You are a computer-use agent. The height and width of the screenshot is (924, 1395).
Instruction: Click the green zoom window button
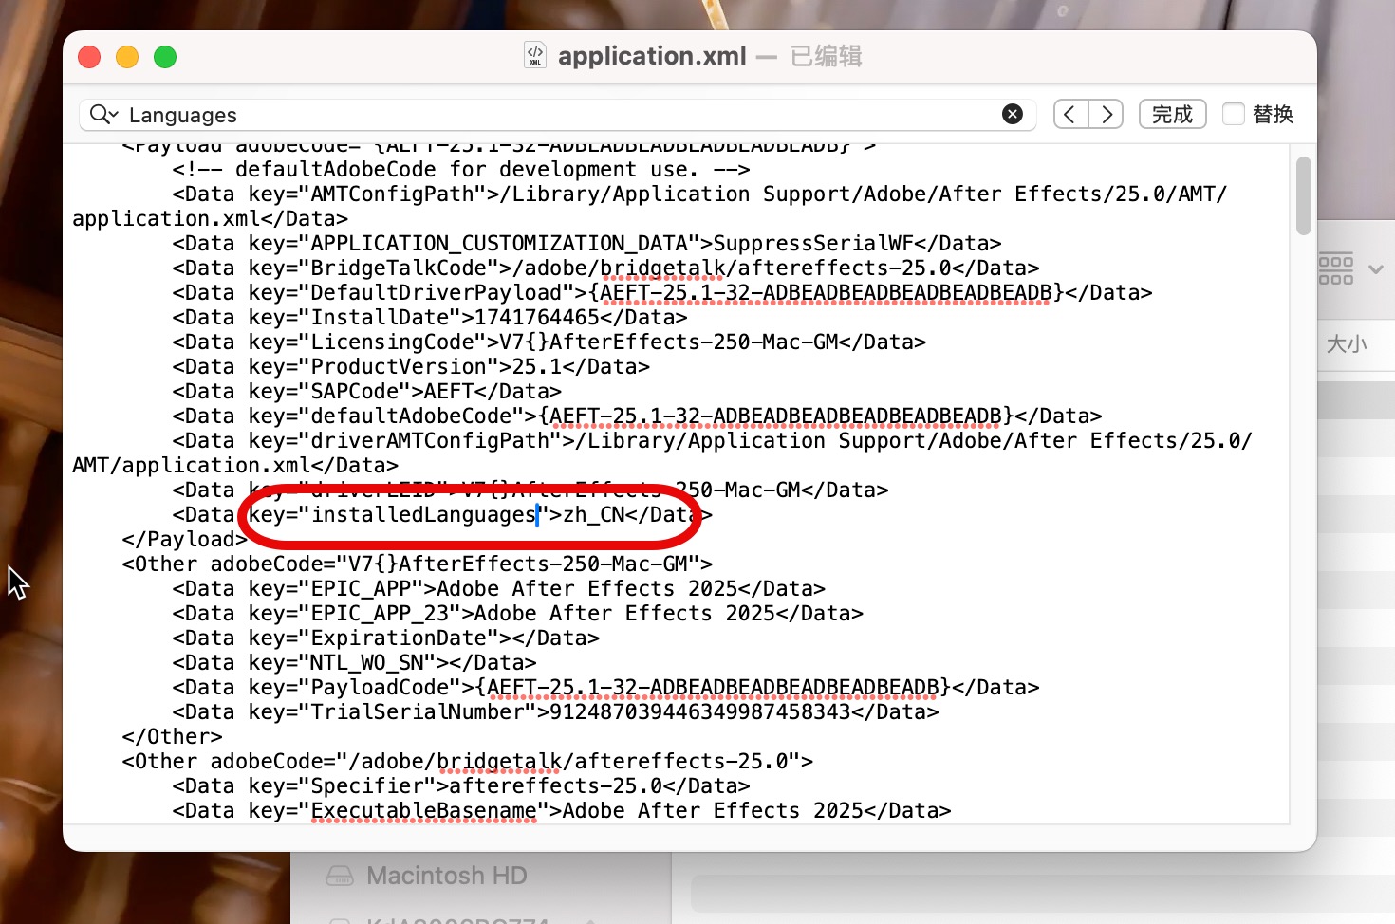click(165, 57)
